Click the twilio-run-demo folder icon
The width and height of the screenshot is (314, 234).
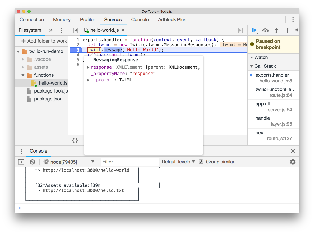point(25,52)
